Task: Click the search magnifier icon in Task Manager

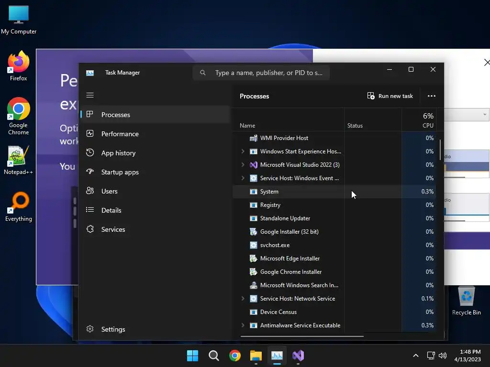Action: (x=203, y=73)
